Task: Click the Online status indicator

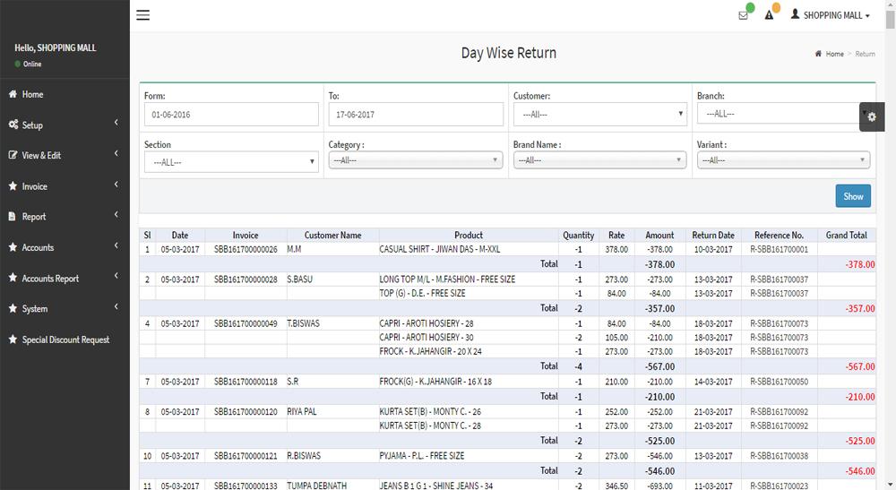Action: point(28,64)
